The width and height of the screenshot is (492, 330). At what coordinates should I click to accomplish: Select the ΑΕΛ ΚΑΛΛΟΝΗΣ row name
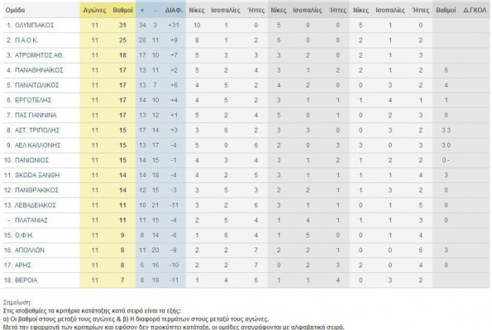pos(38,145)
